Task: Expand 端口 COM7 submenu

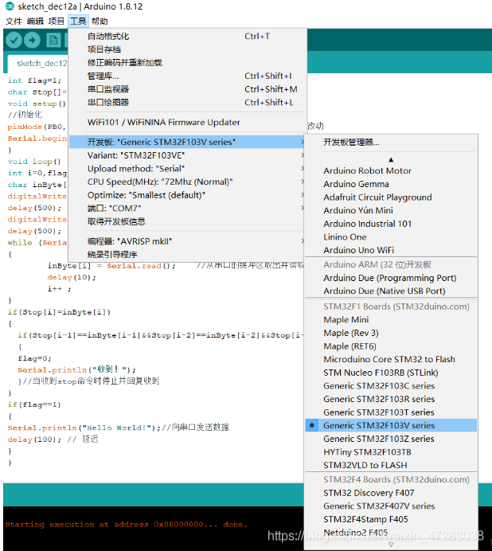Action: click(x=186, y=209)
